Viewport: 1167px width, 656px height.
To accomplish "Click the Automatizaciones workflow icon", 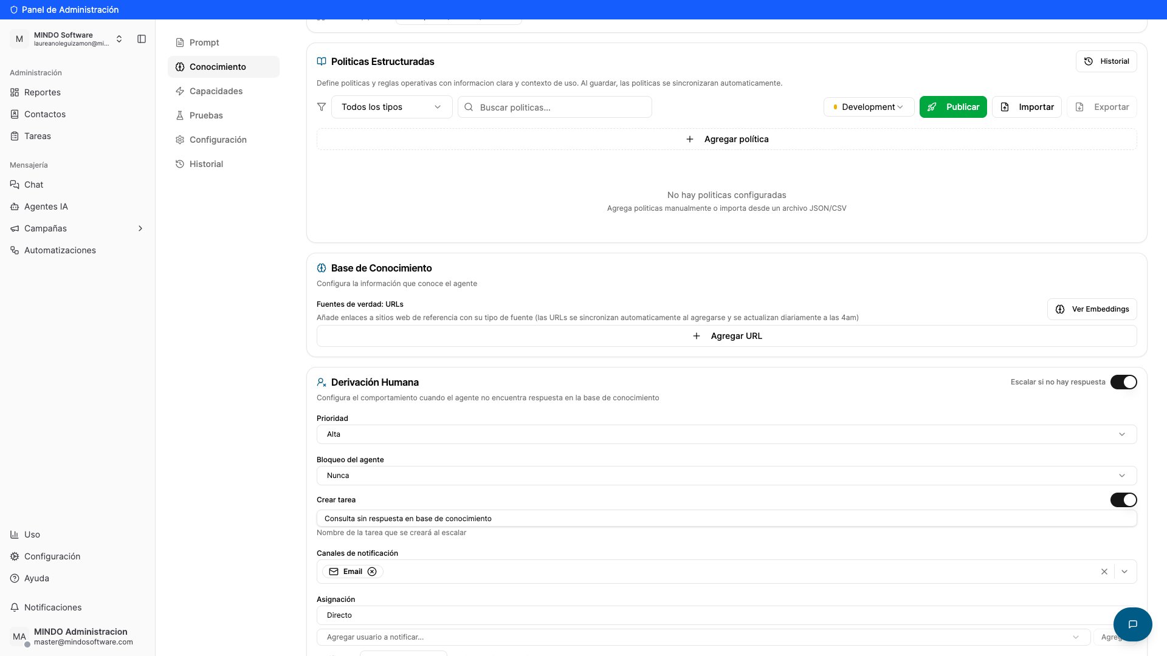I will [15, 250].
